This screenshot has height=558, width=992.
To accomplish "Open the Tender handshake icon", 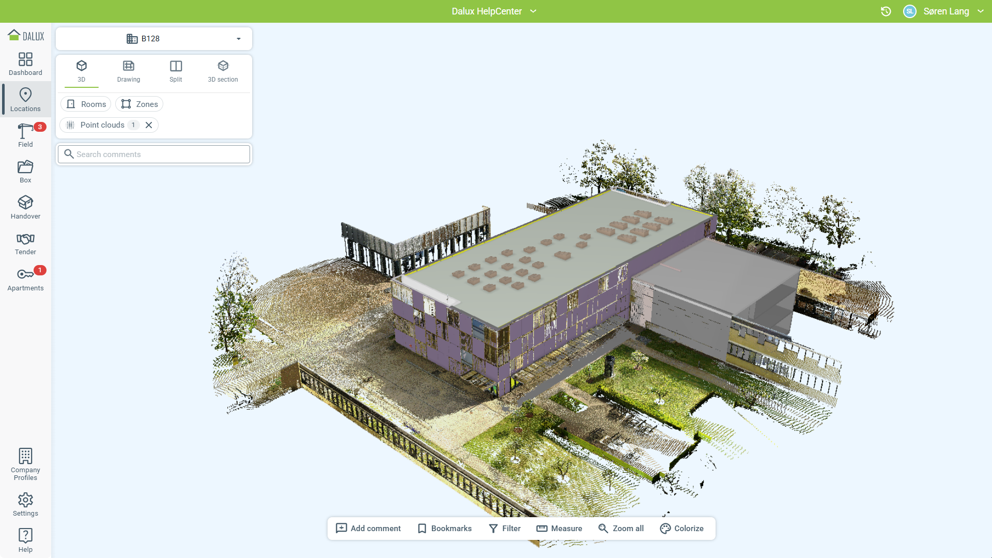I will (25, 243).
